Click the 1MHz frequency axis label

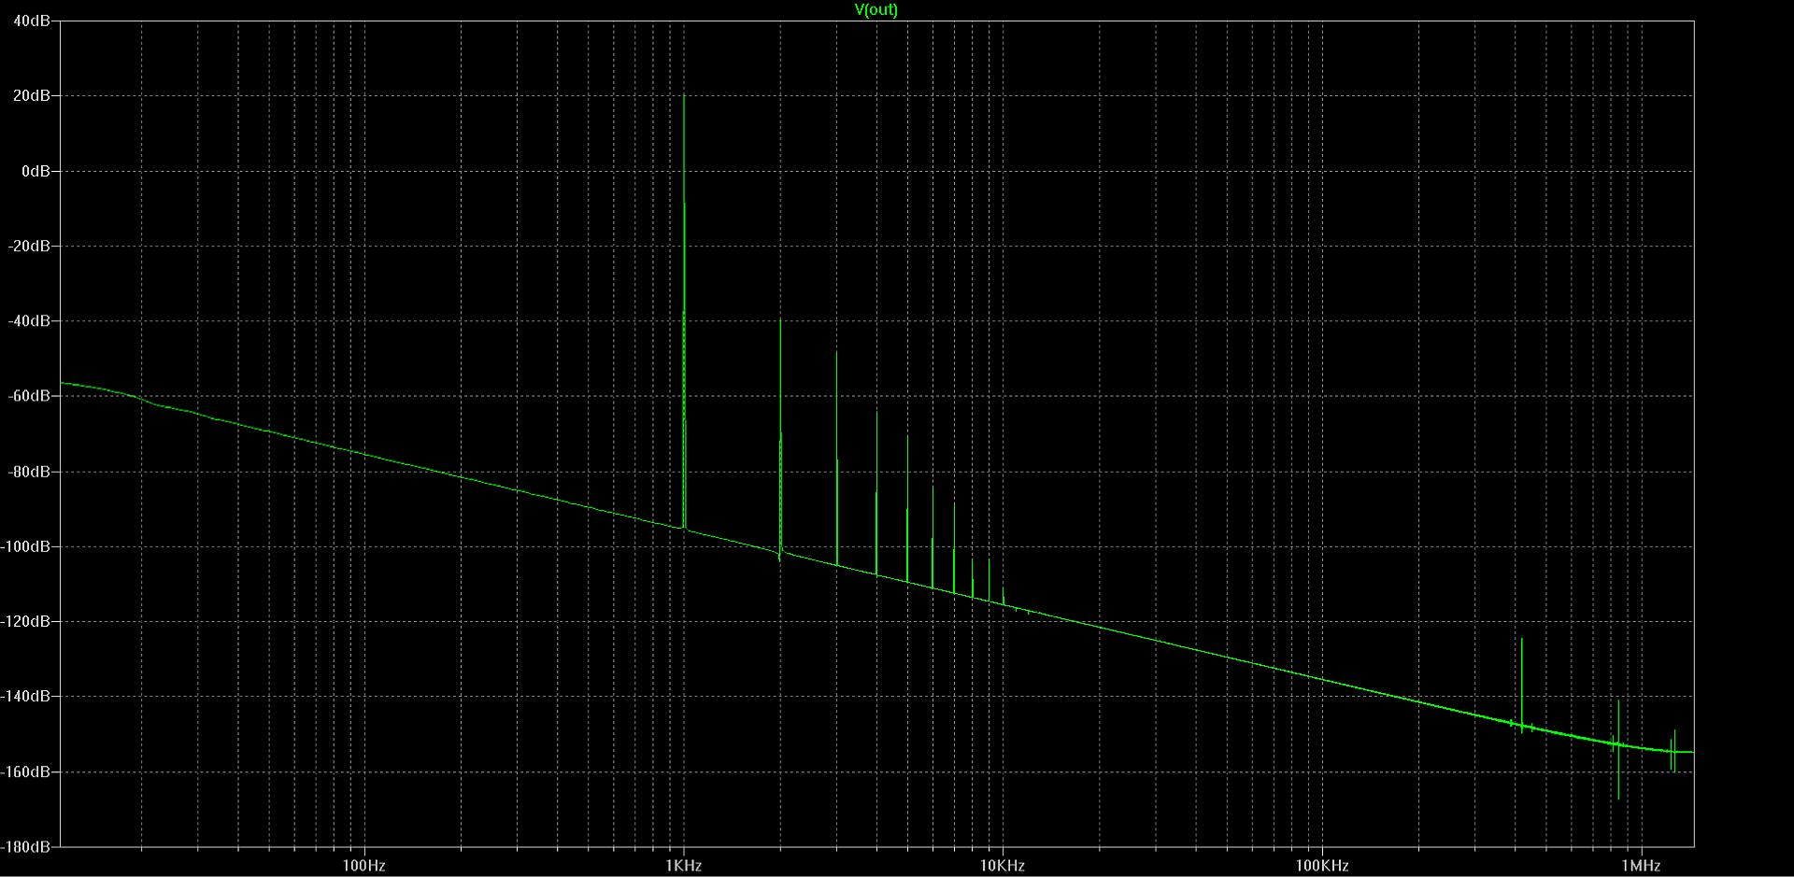pyautogui.click(x=1641, y=865)
